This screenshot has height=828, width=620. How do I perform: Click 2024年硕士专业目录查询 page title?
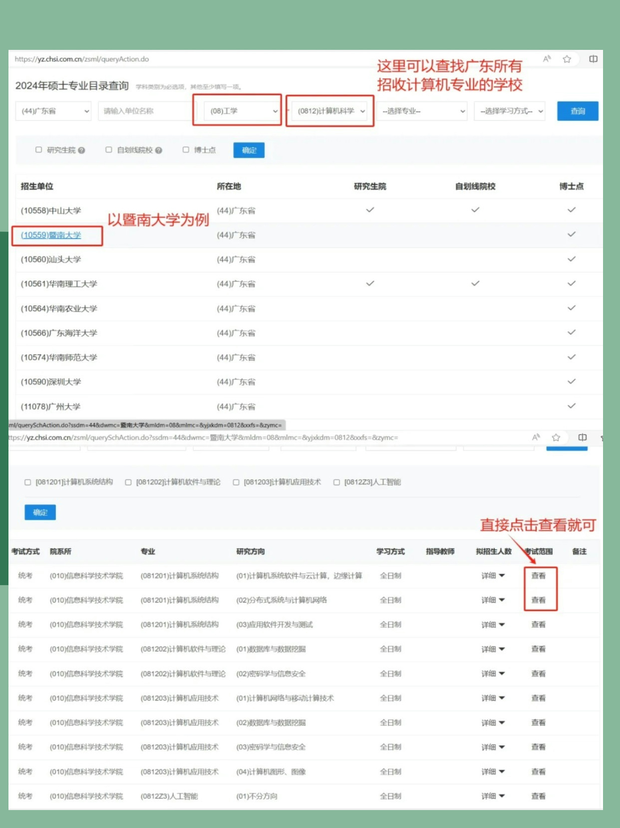point(72,86)
